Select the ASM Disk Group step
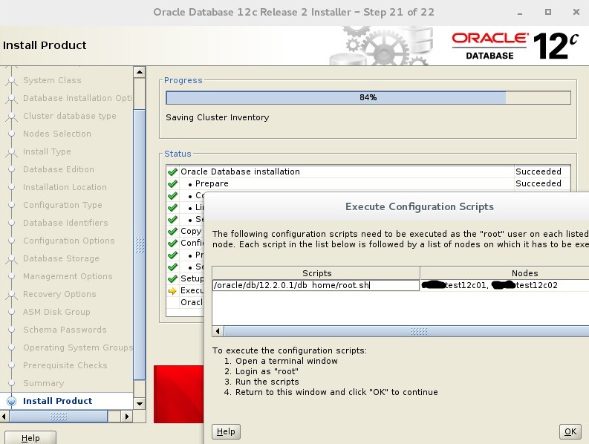Screen dimensions: 589x444 [x=56, y=312]
